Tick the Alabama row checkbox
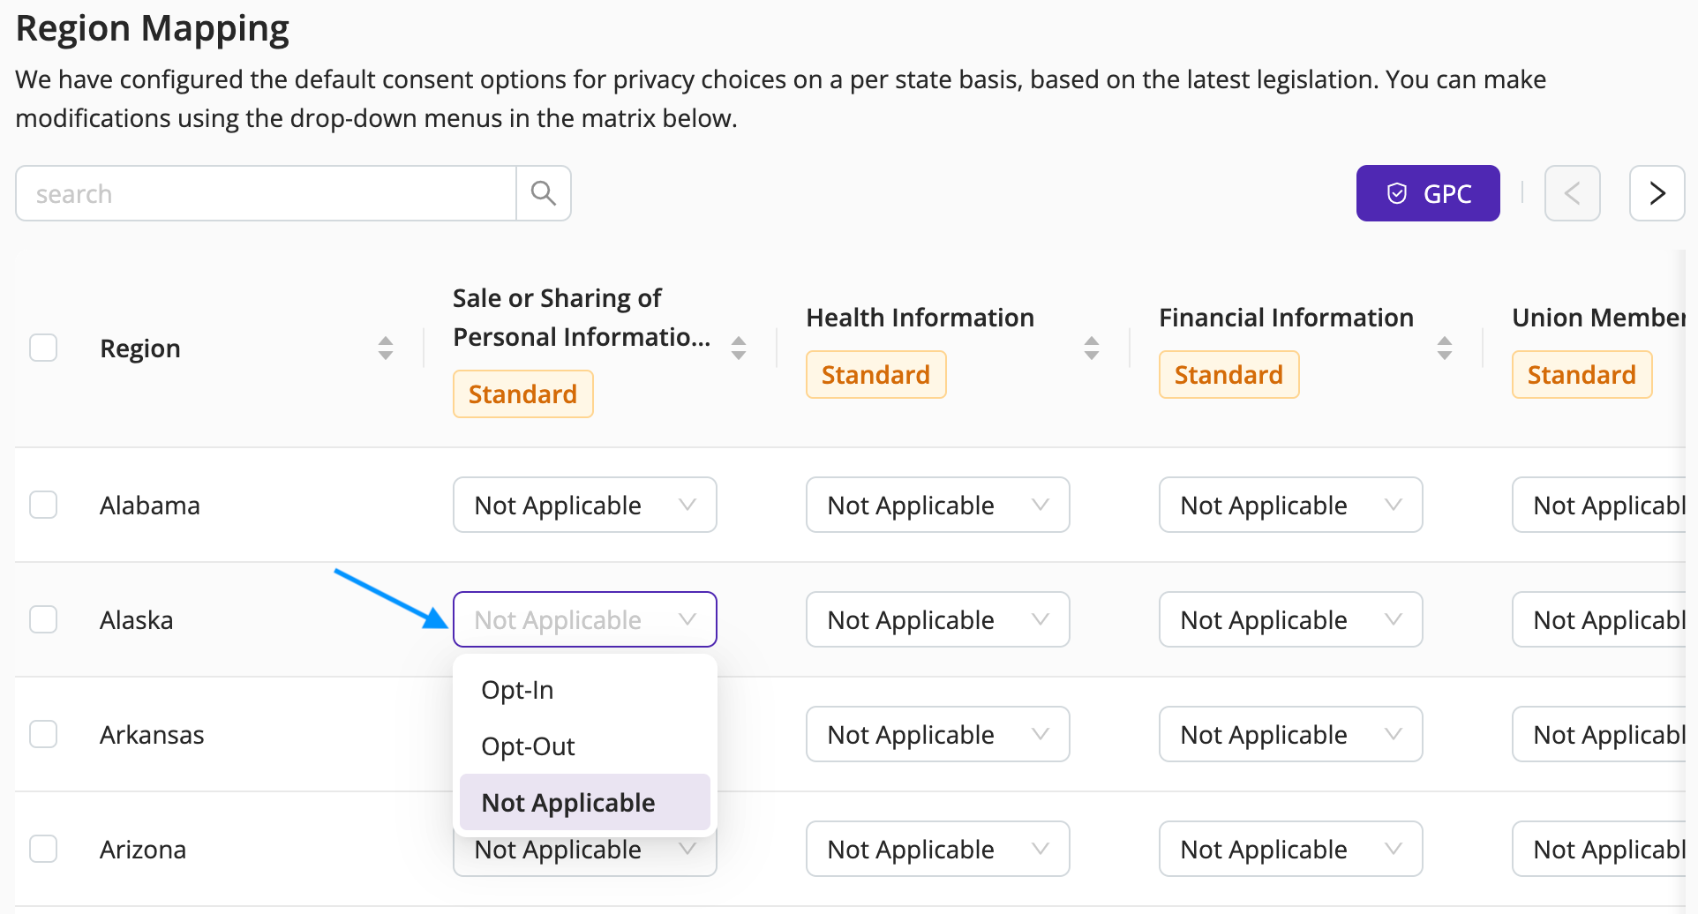Screen dimensions: 1698x914 43,505
